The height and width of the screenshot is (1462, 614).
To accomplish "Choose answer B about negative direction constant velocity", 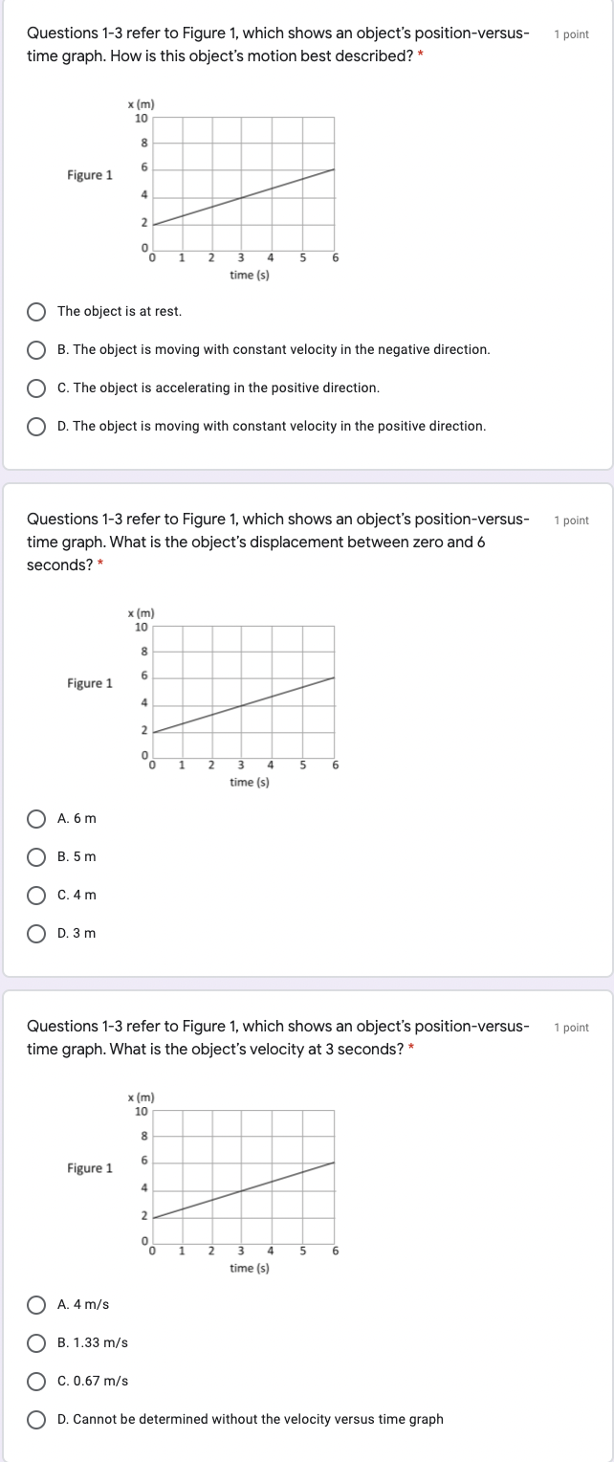I will [x=35, y=349].
